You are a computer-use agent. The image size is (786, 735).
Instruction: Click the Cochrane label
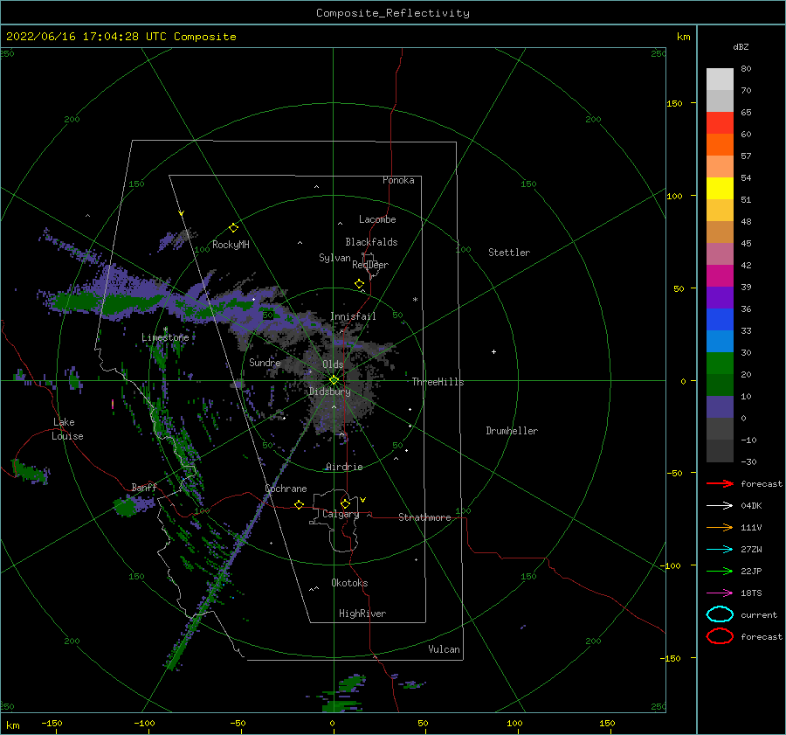(286, 489)
